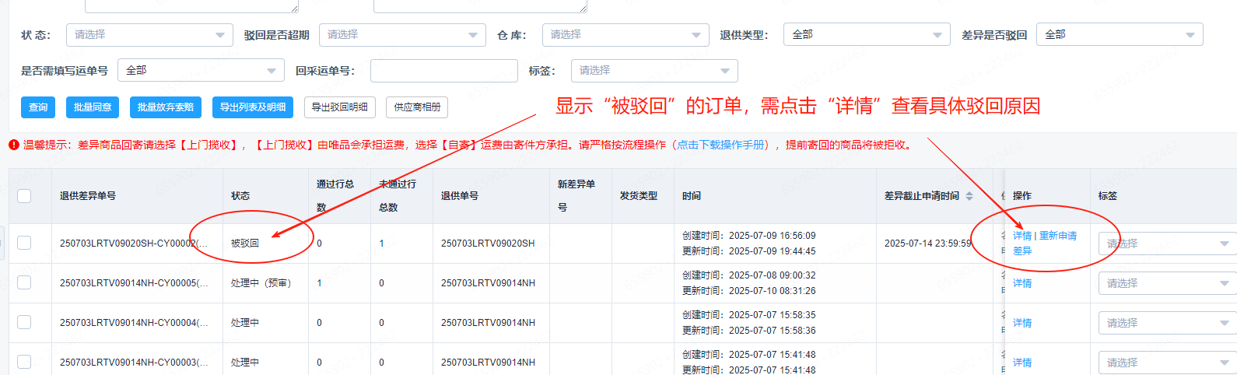
Task: Check the row for 250703LRTV09020SH-CY00002
Action: 24,244
